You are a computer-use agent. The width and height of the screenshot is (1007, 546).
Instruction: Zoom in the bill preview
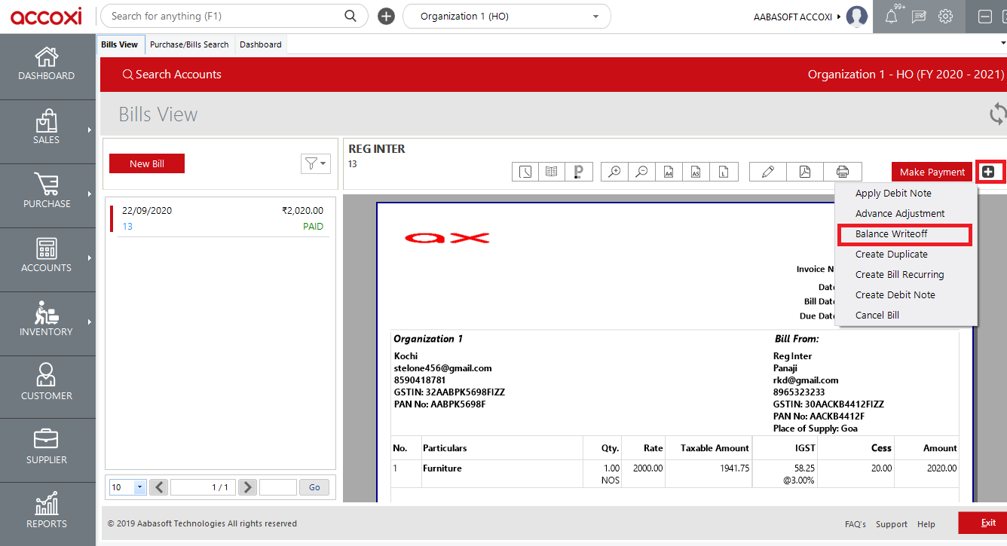[614, 172]
